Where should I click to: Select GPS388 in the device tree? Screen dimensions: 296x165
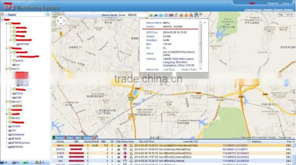click(x=24, y=44)
